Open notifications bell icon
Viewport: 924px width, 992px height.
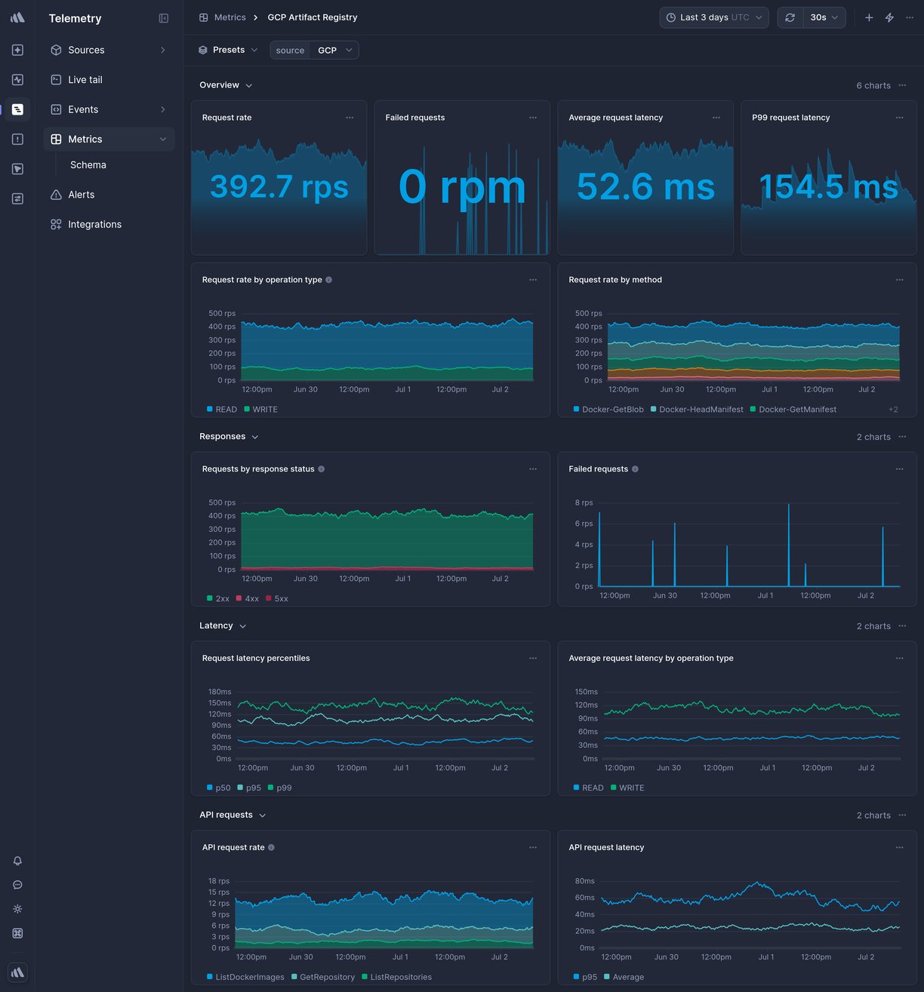pyautogui.click(x=17, y=861)
